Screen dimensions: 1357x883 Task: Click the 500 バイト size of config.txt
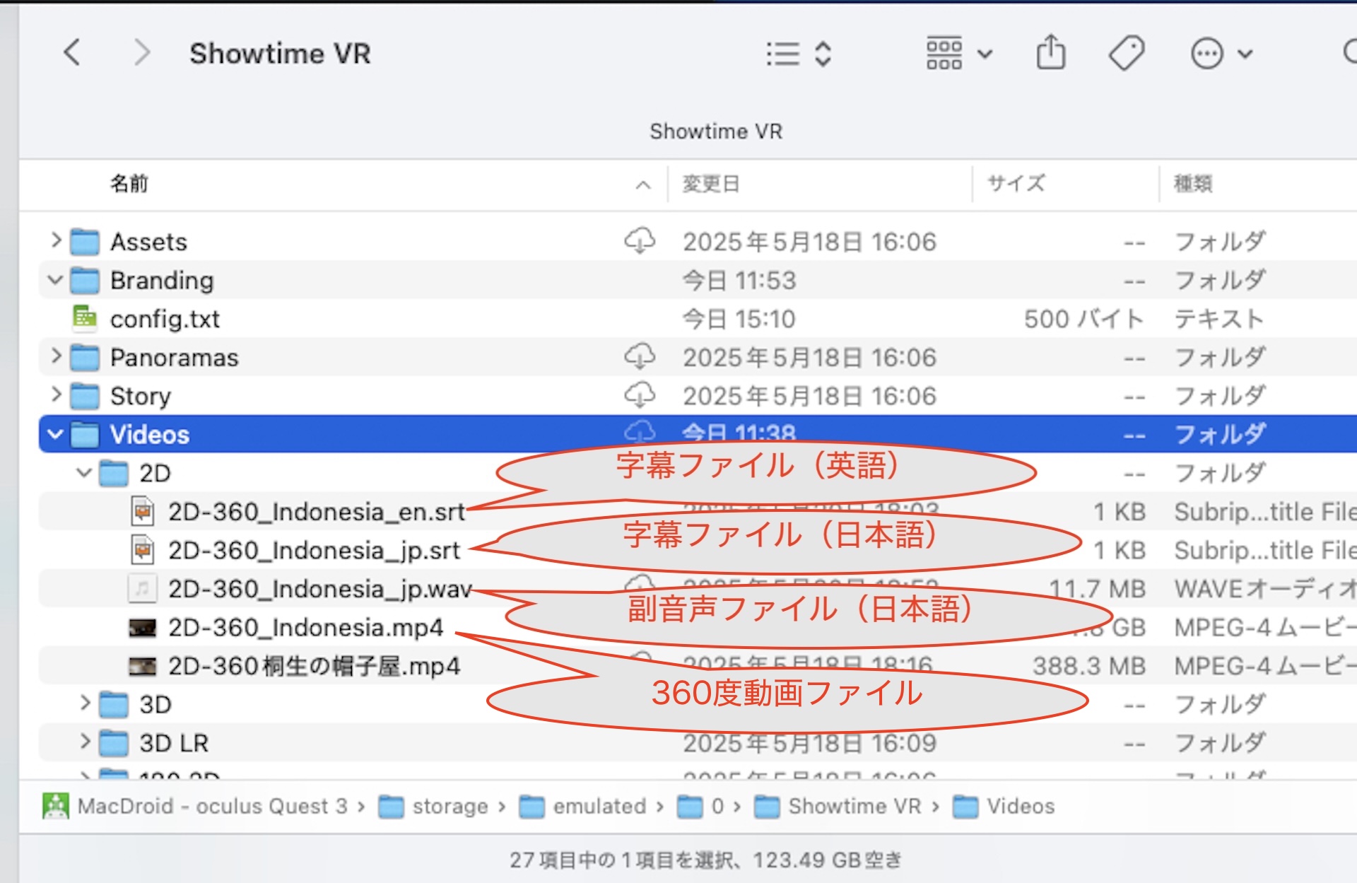1084,319
